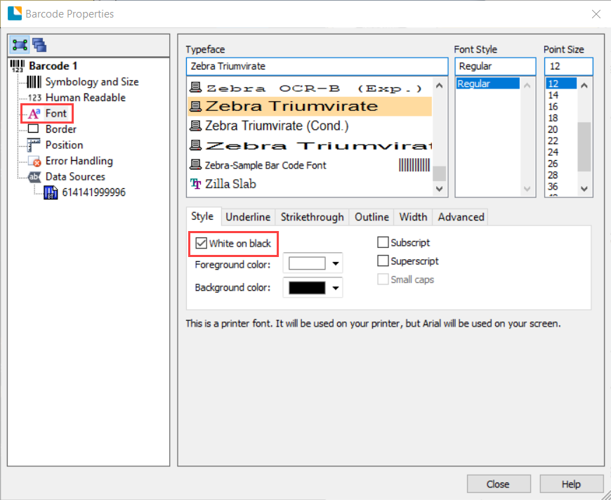Image resolution: width=611 pixels, height=500 pixels.
Task: Open Symbology and Size page
Action: coord(92,82)
